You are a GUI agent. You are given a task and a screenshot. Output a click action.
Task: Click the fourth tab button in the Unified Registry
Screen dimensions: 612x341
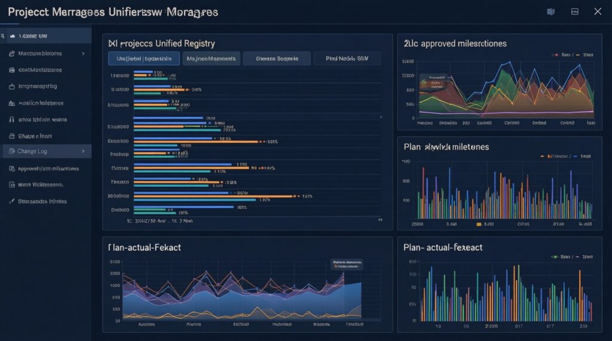348,59
